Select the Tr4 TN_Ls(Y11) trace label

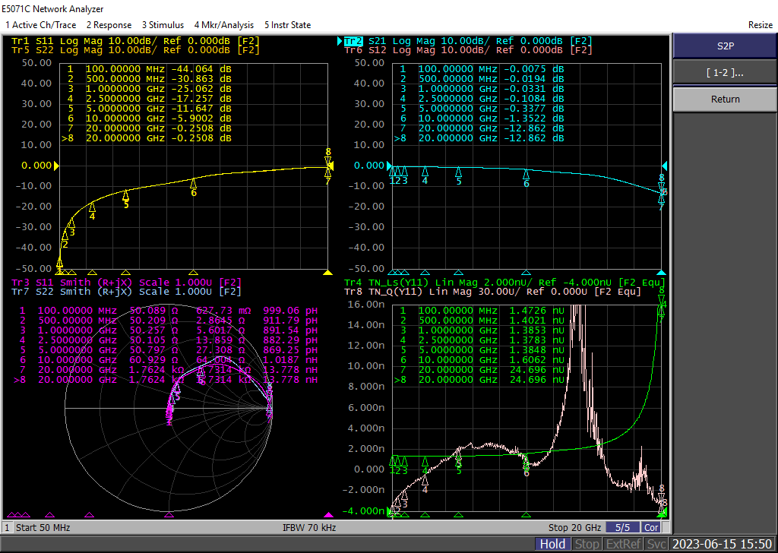click(x=504, y=283)
